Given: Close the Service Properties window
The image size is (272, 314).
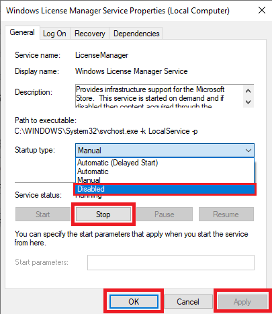Looking at the screenshot, I should [x=262, y=10].
